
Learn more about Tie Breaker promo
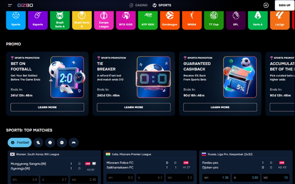pos(134,107)
